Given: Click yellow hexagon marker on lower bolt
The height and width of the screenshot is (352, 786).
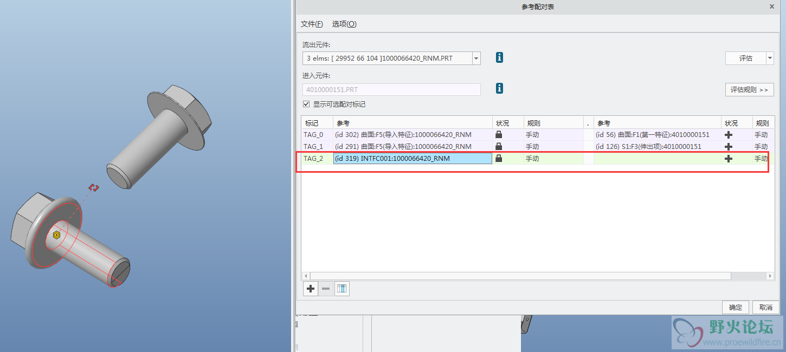Looking at the screenshot, I should [x=56, y=236].
